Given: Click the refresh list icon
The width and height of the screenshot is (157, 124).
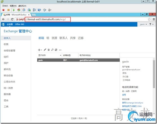Looking at the screenshot, I should coord(56,50).
